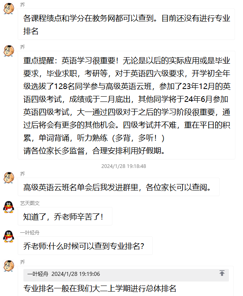Click the timestamp 2024/1/28 19:18:48
The image size is (243, 296).
123,166
